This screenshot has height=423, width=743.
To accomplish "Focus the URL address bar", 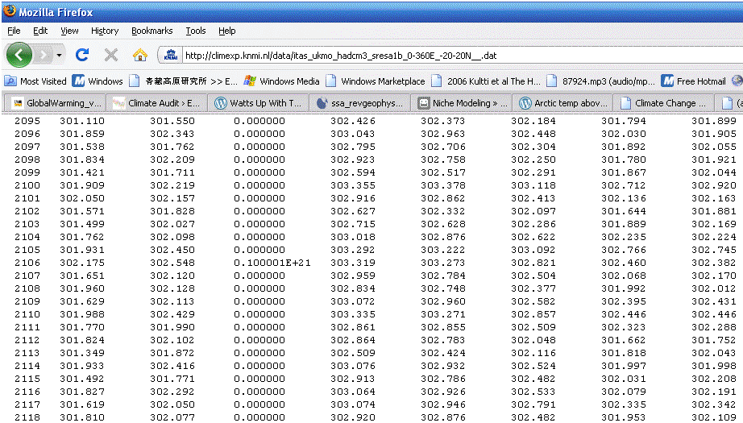I will point(451,56).
